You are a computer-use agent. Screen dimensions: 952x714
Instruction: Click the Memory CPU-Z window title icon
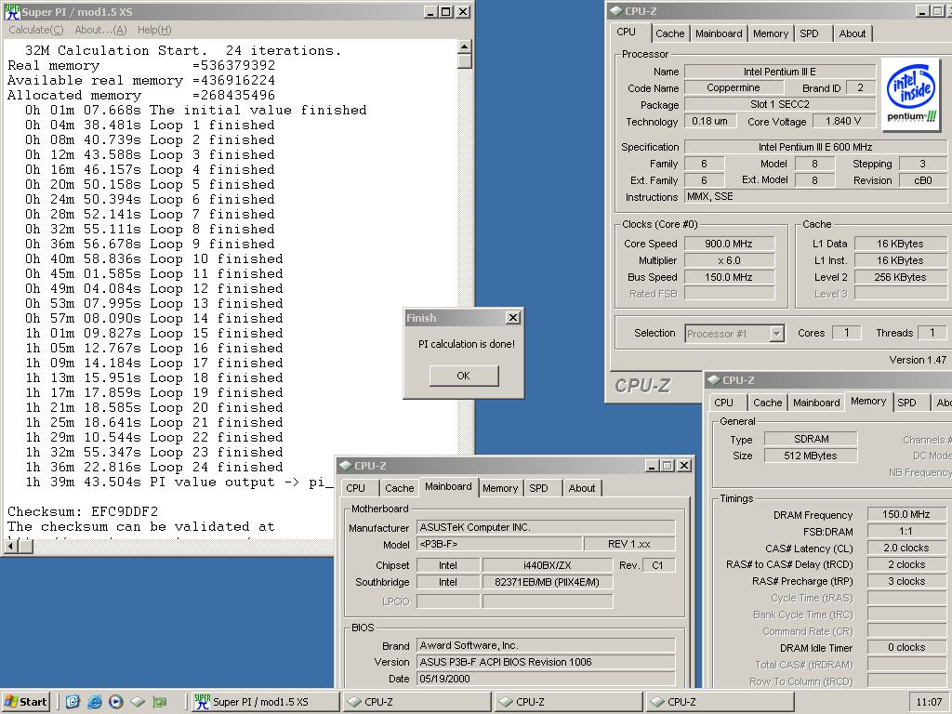click(x=713, y=380)
